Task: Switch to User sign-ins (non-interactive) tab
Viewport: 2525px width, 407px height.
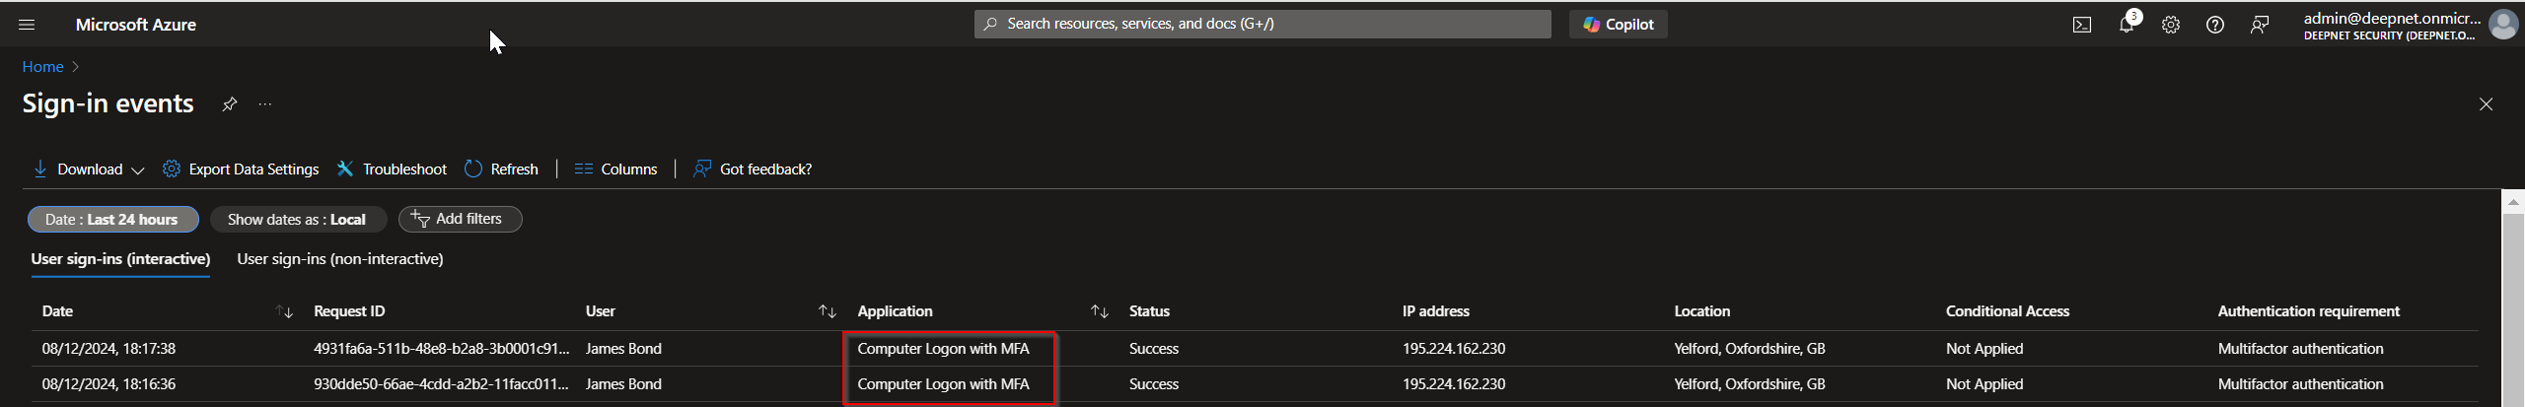Action: (x=340, y=259)
